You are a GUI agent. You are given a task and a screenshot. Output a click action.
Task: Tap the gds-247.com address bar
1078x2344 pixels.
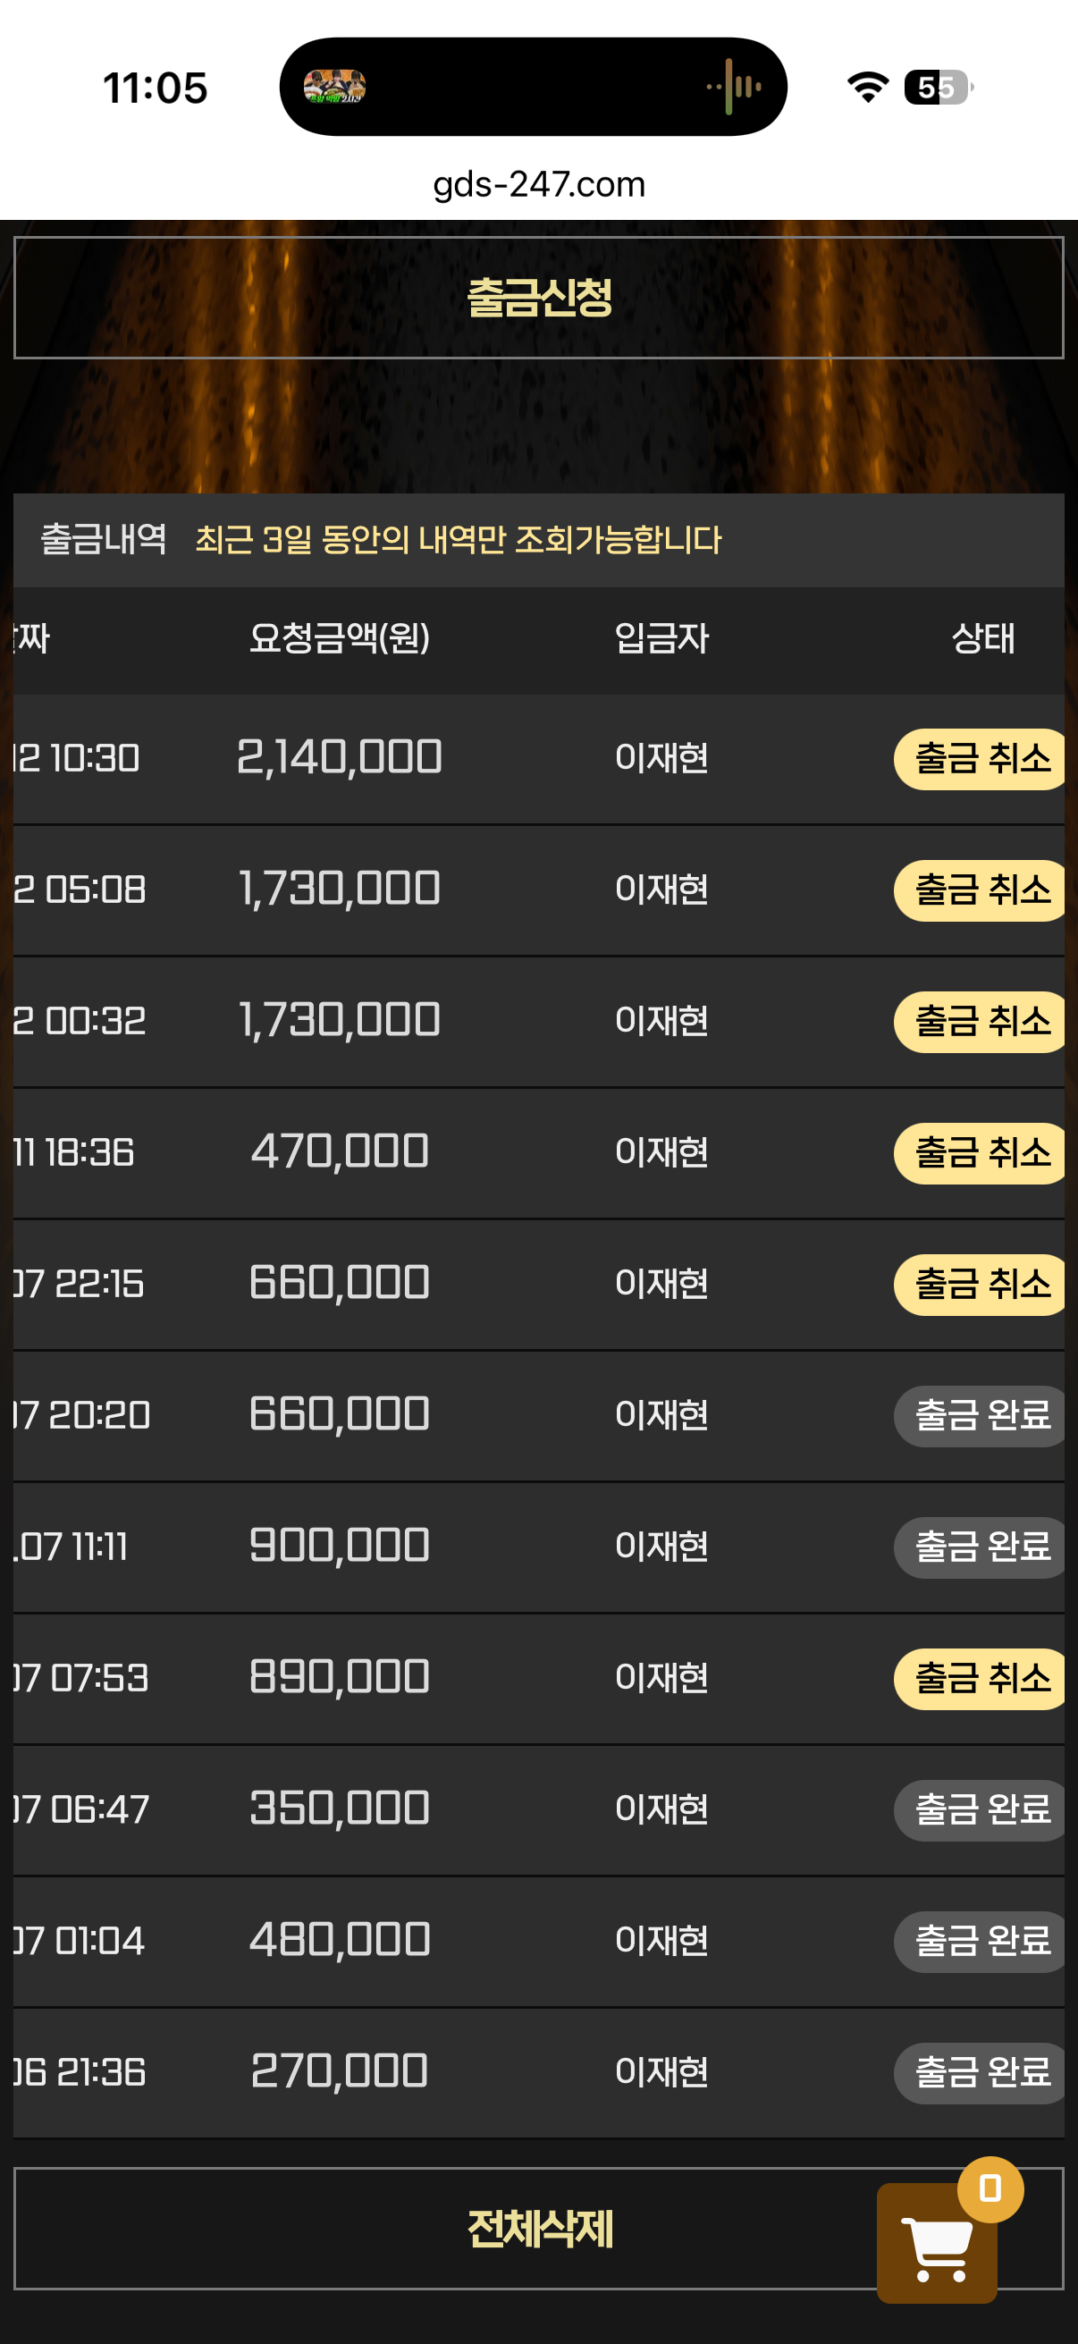tap(538, 185)
